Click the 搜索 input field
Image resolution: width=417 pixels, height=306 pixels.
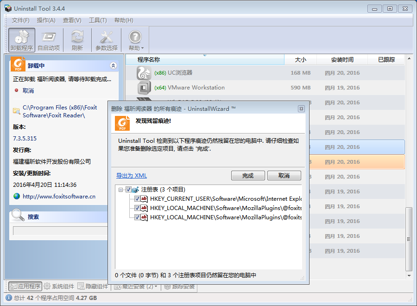60,231
